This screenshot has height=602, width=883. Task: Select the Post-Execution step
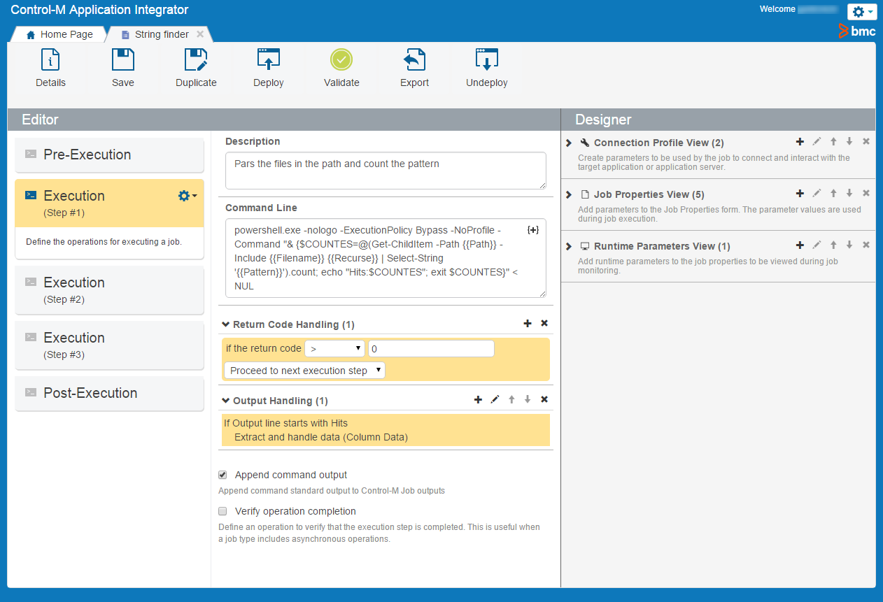109,393
